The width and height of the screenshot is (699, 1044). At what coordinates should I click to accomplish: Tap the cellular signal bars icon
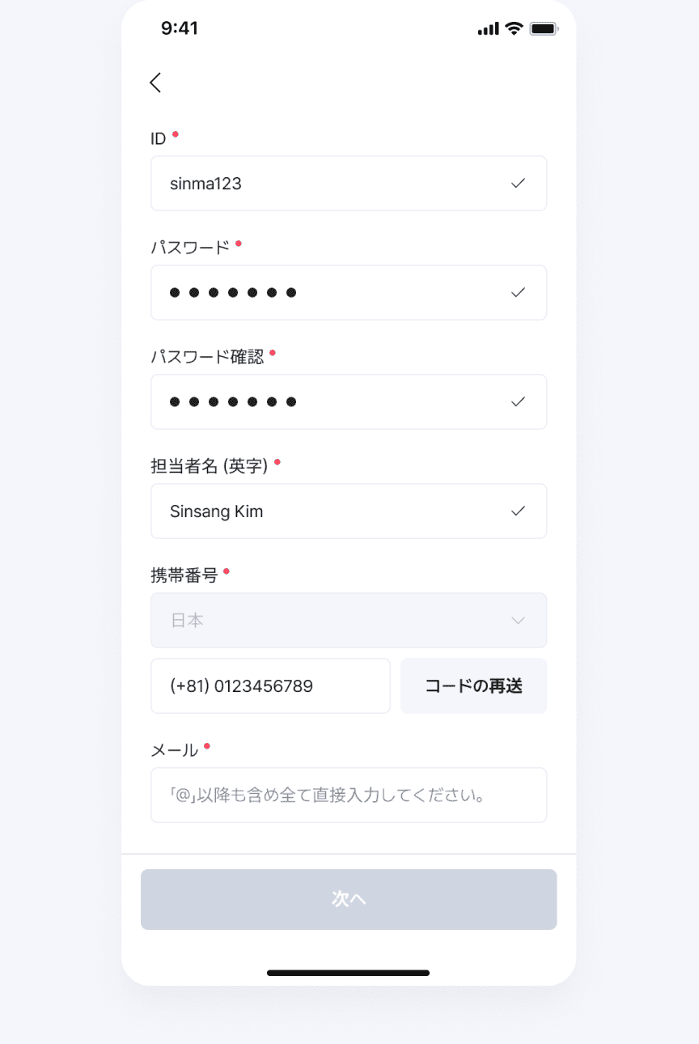coord(489,29)
